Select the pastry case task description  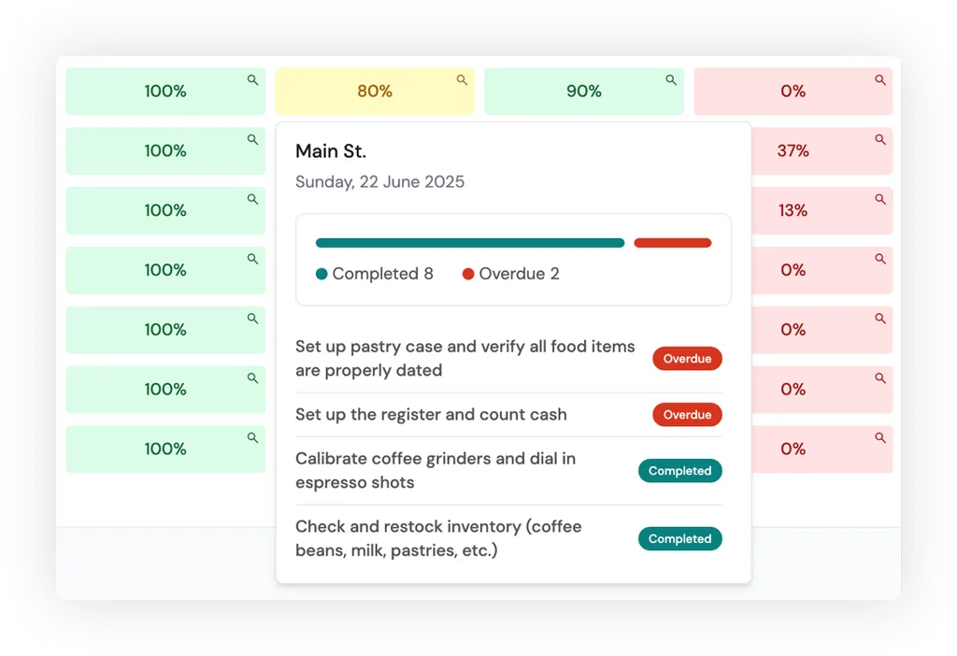click(464, 358)
